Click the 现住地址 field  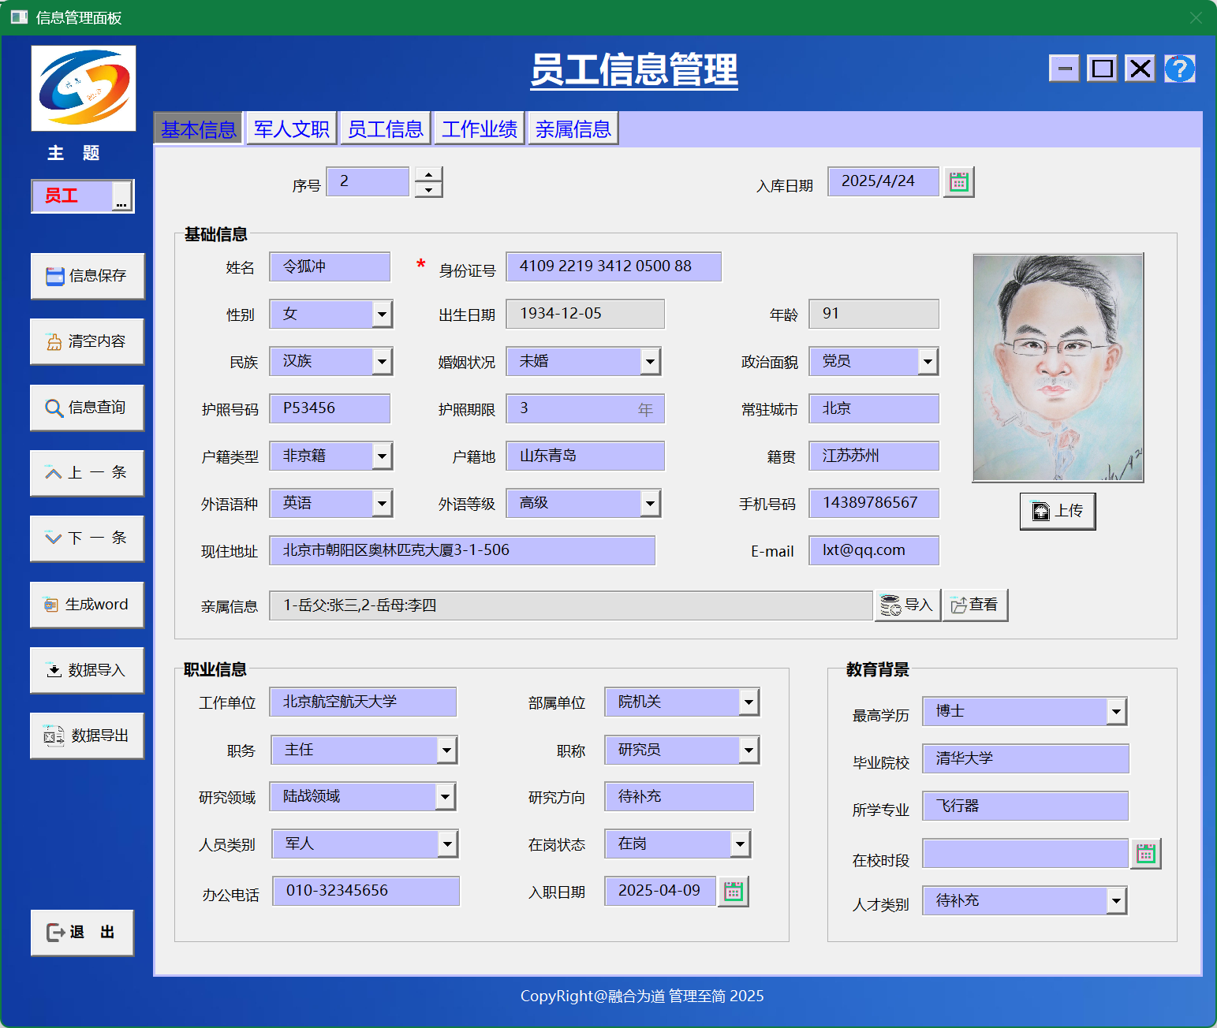462,550
